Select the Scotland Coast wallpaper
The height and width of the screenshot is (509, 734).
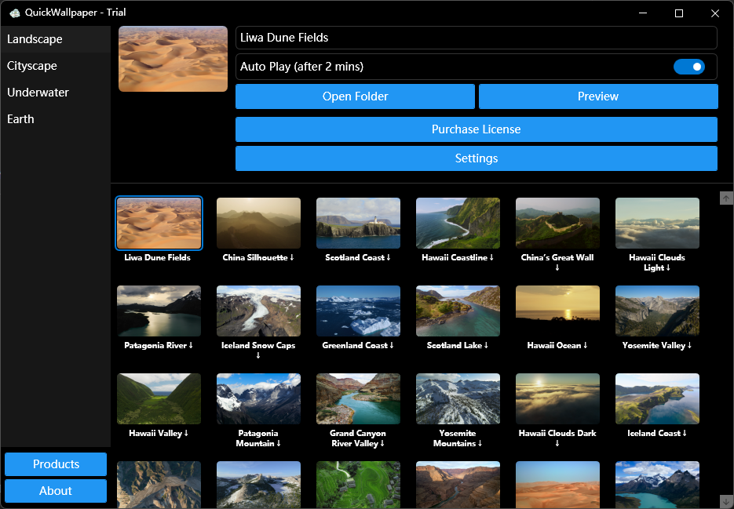[358, 223]
